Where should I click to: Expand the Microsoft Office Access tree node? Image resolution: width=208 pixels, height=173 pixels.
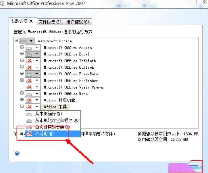(22, 47)
